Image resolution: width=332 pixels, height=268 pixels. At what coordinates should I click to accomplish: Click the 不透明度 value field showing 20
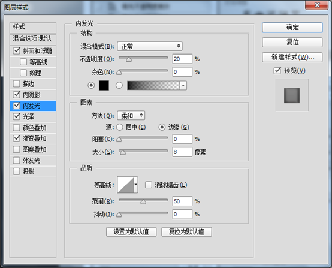[x=182, y=59]
